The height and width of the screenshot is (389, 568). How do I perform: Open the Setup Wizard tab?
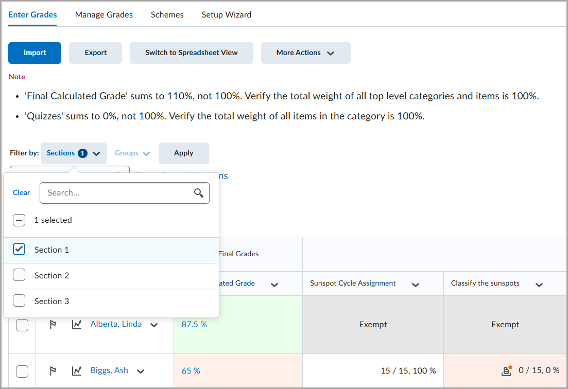[226, 14]
